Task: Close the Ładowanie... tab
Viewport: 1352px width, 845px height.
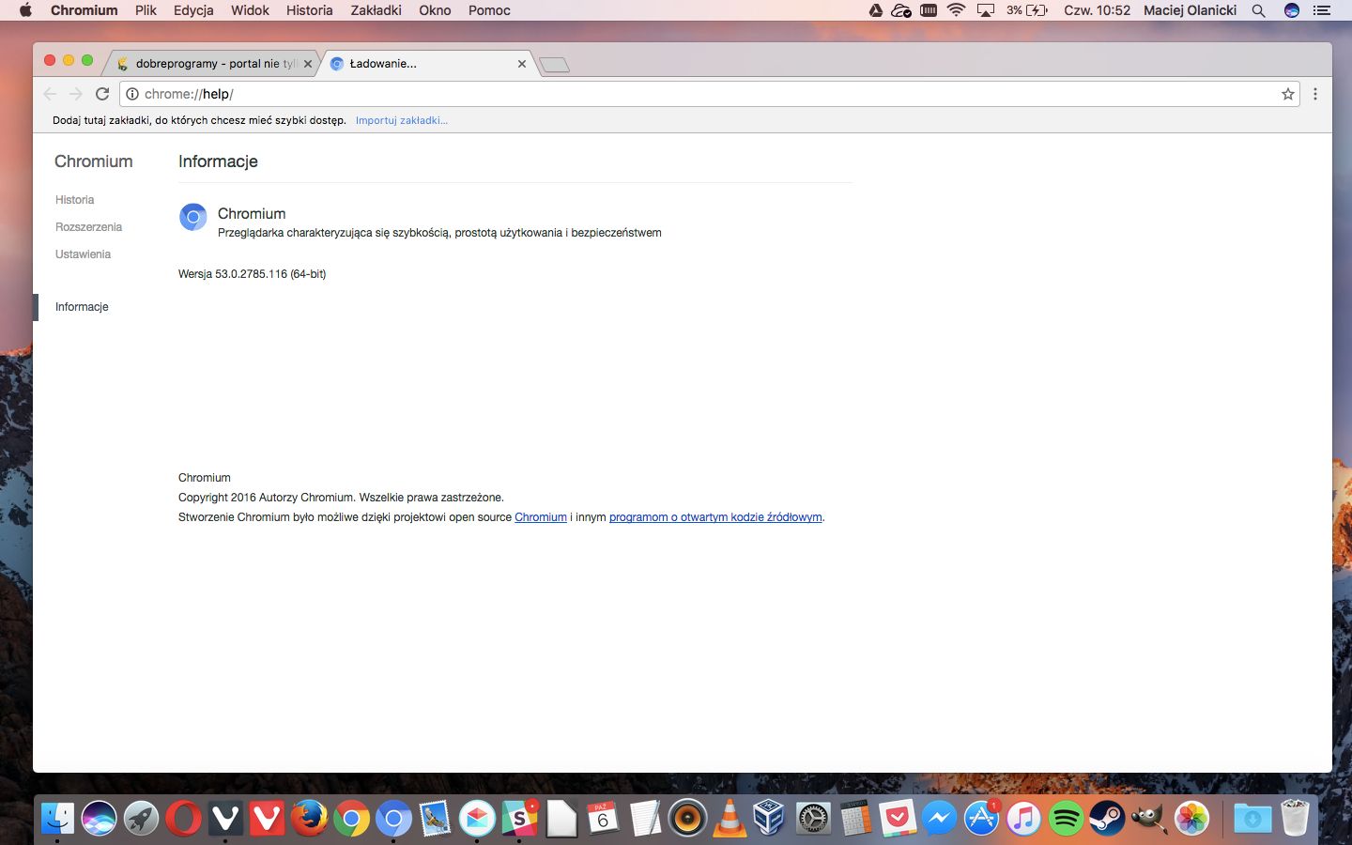Action: [x=522, y=64]
